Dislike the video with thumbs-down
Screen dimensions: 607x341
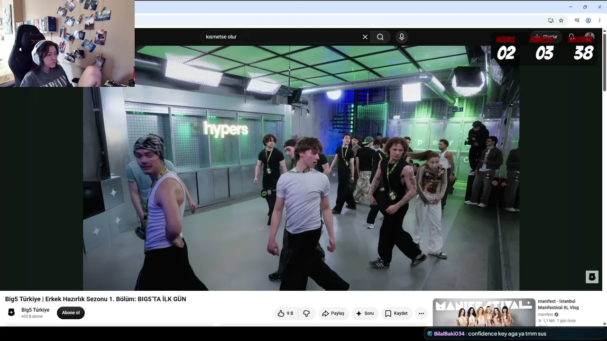tap(306, 314)
